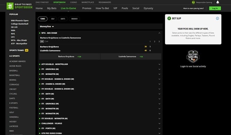Click the green Log In button
Image resolution: width=231 pixels, height=135 pixels.
point(215,8)
